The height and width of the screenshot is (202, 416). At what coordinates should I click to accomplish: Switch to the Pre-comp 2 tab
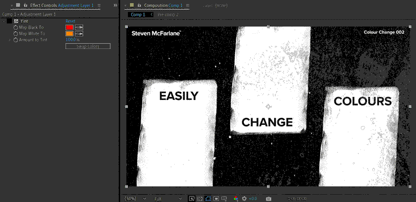168,15
